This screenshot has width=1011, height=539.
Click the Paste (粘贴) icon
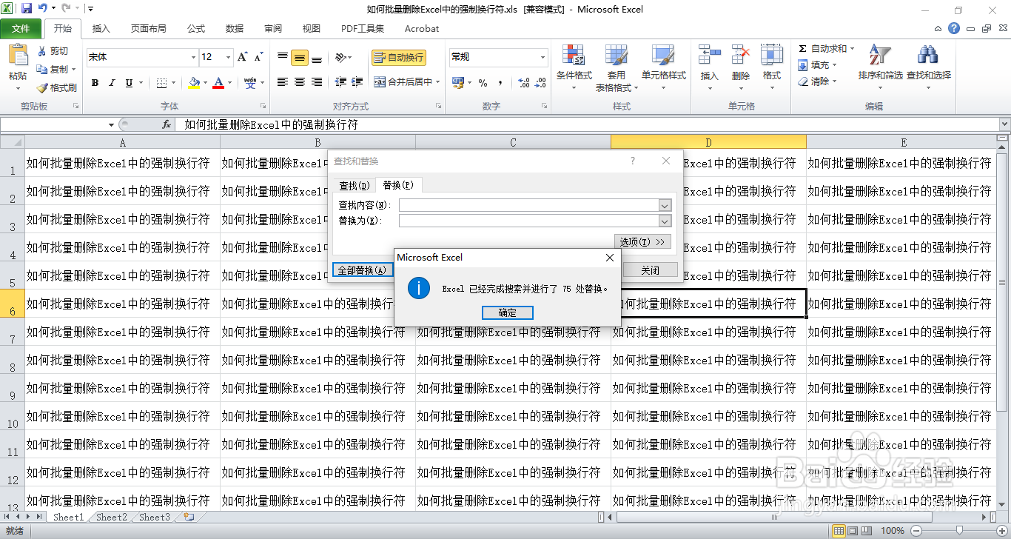tap(18, 56)
